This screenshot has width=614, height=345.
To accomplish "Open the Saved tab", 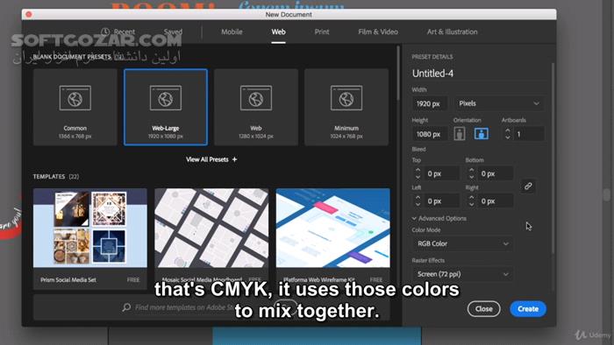I will click(173, 32).
